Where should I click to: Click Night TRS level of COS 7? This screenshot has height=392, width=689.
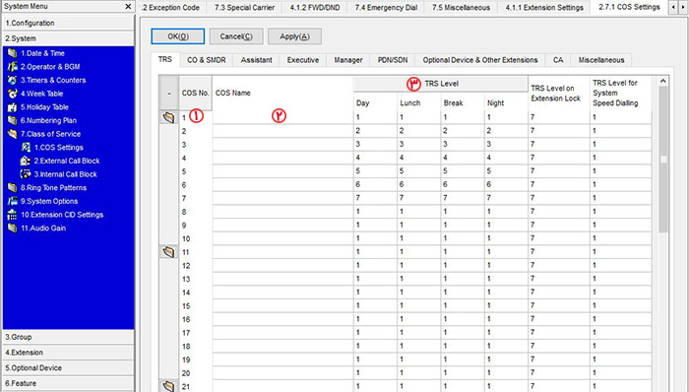click(506, 198)
